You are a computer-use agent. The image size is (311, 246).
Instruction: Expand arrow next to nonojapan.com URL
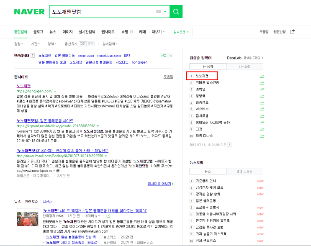[55, 91]
